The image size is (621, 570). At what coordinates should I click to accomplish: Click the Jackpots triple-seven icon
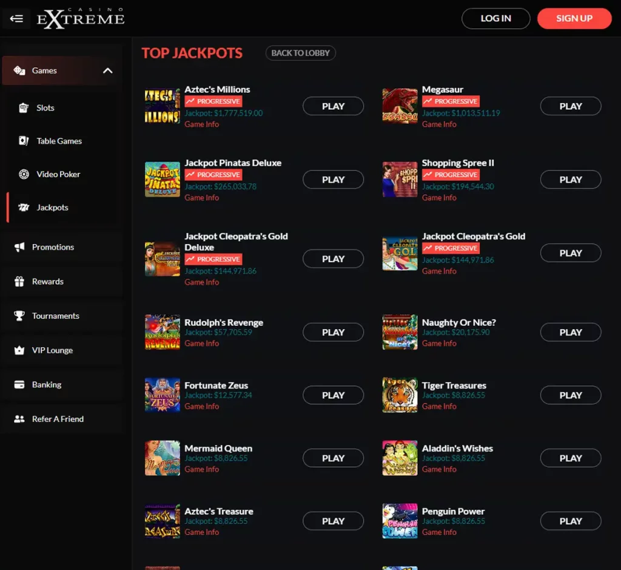coord(22,208)
